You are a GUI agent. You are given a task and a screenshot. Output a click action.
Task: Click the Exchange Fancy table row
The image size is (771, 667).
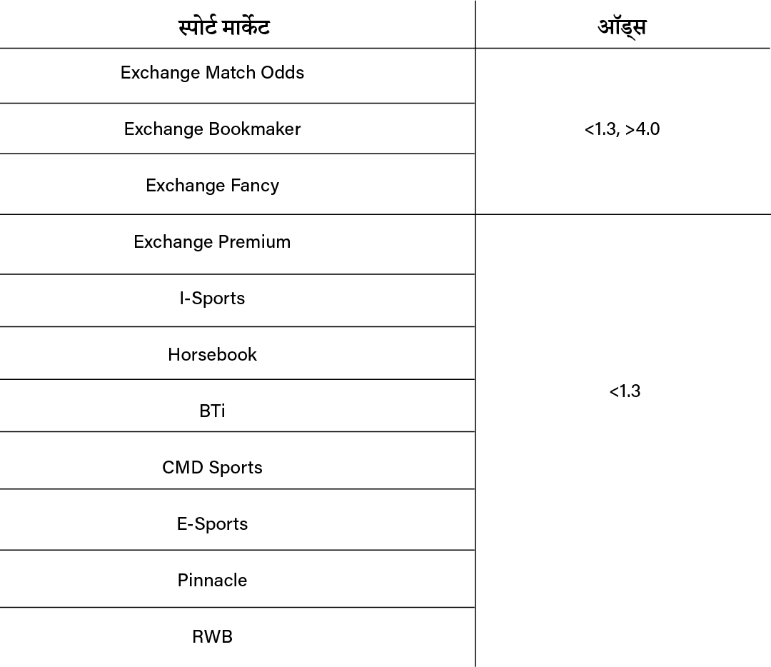click(212, 186)
